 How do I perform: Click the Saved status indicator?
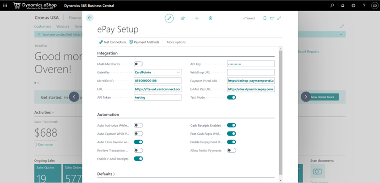249,18
